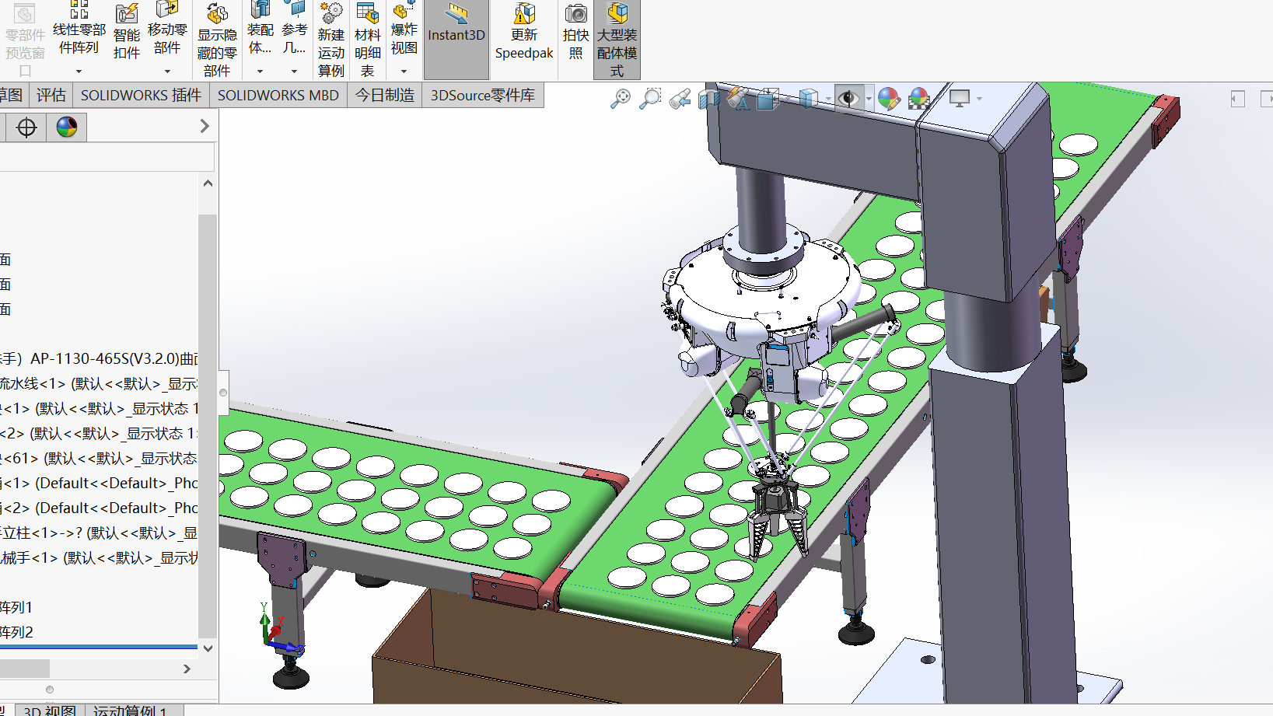Select the 立柱<1>->? component row
Viewport: 1273px width, 716px height.
[x=99, y=533]
